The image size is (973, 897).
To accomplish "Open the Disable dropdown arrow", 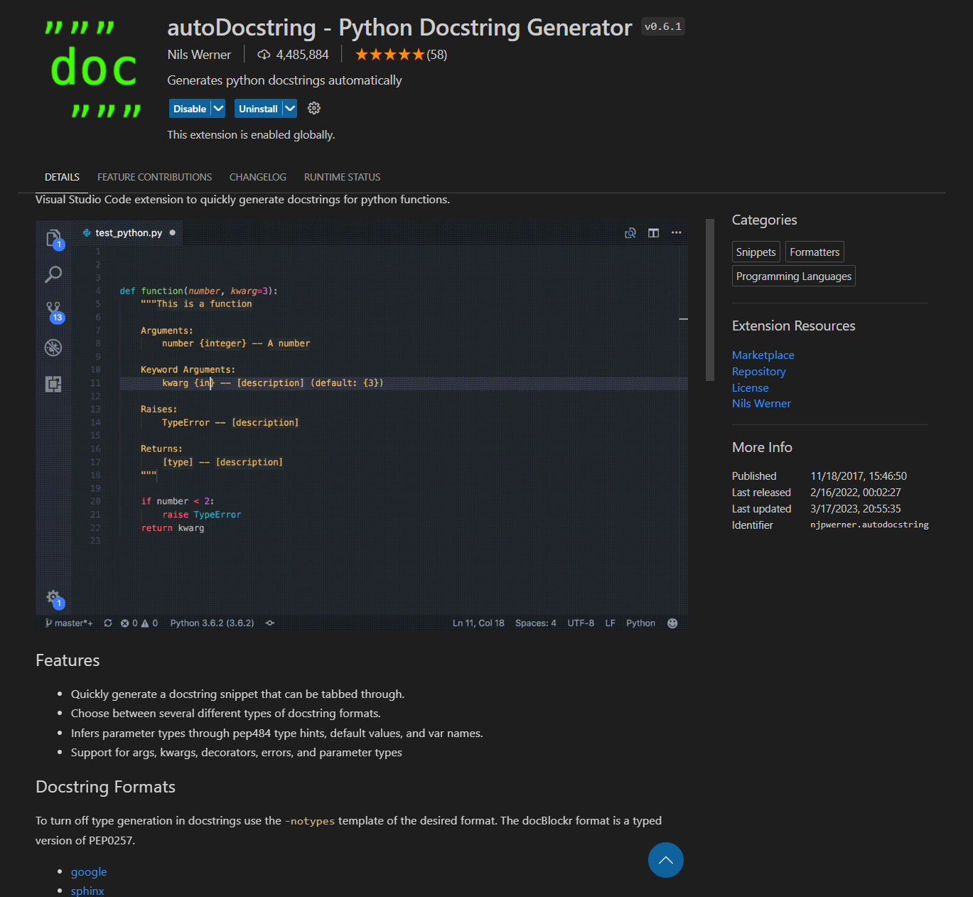I will pyautogui.click(x=218, y=109).
